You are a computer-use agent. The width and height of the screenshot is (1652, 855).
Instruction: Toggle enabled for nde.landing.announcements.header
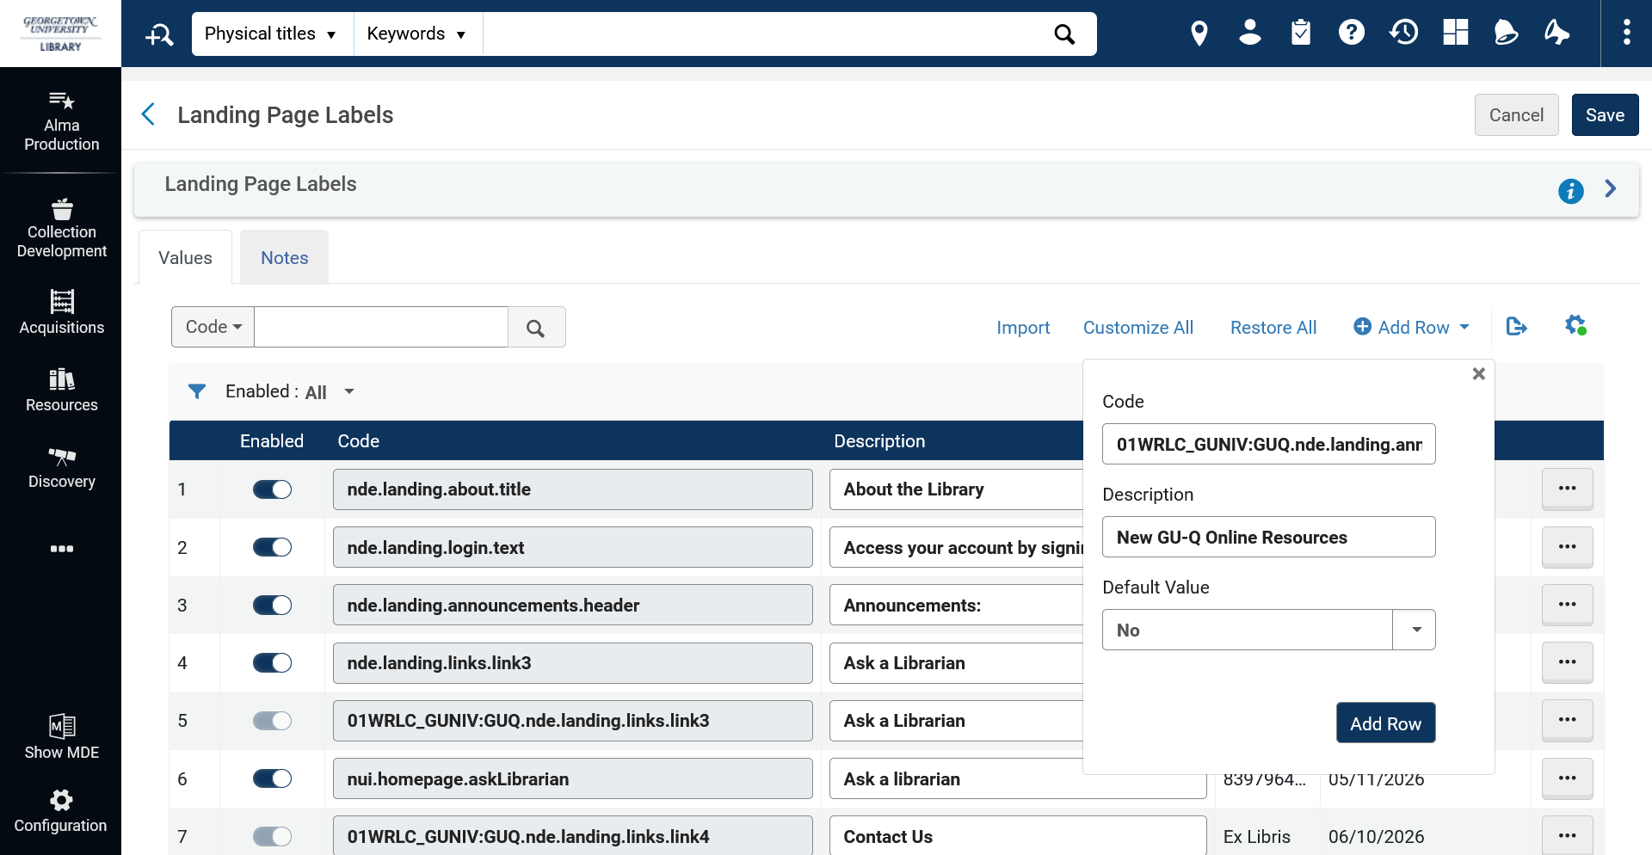(x=272, y=605)
